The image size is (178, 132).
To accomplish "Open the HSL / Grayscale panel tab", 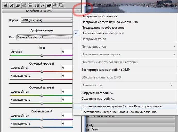I will coord(24,5).
